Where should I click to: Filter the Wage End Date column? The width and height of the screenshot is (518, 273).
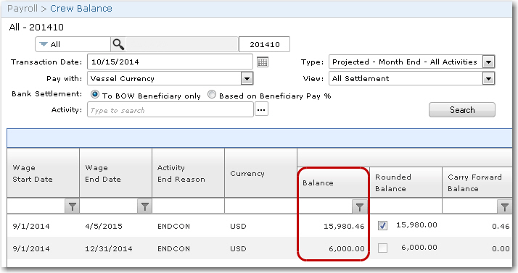point(144,206)
